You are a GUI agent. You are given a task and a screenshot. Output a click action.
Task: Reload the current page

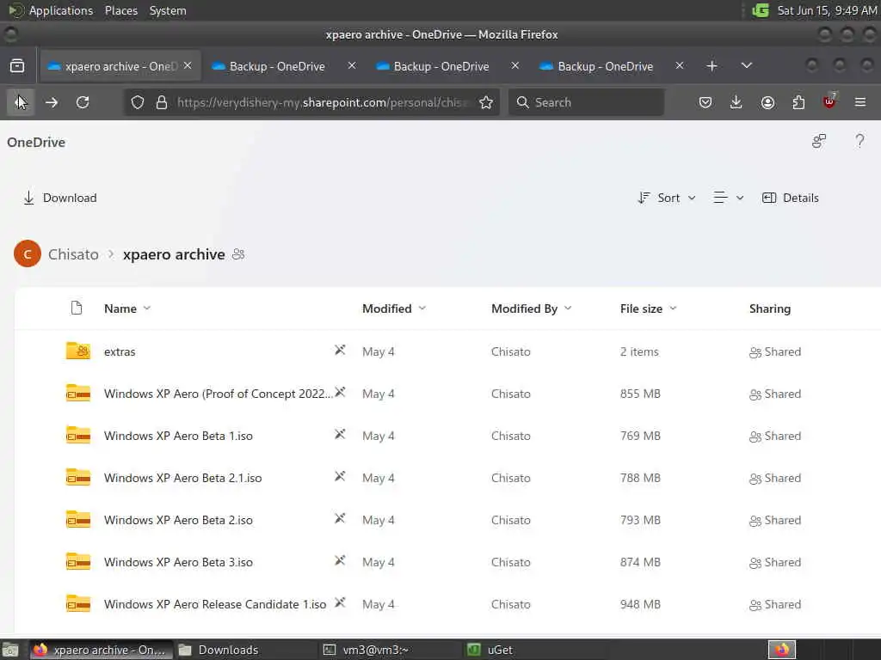[83, 102]
